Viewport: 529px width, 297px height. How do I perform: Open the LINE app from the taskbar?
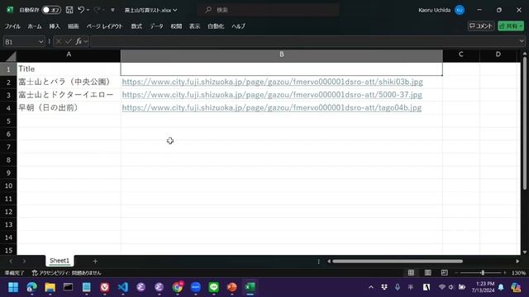tap(214, 287)
